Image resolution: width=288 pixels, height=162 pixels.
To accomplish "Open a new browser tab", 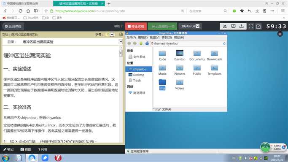I will (109, 3).
